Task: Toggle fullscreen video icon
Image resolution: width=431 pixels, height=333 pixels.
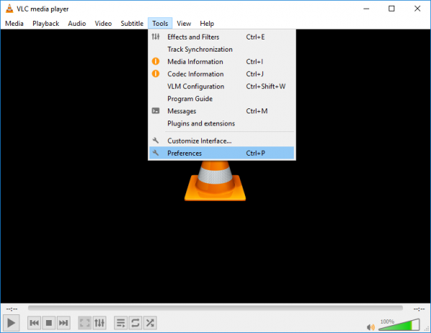Action: pos(85,323)
